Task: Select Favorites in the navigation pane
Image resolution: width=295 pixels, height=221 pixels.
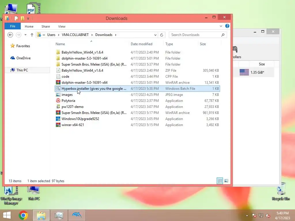Action: 23,46
